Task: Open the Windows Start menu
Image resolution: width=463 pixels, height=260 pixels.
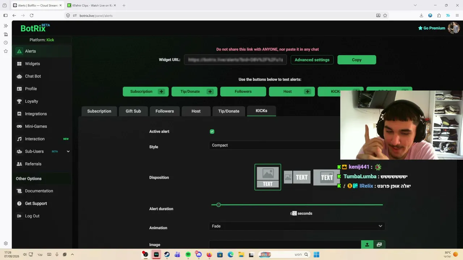Action: click(316, 255)
